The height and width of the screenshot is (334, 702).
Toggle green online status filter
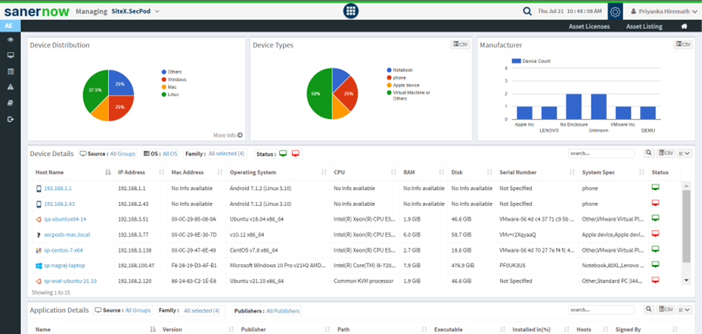click(283, 154)
